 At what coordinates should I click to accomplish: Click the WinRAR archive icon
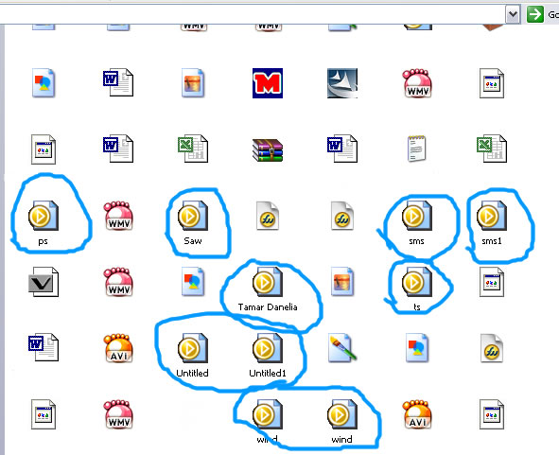(x=268, y=150)
